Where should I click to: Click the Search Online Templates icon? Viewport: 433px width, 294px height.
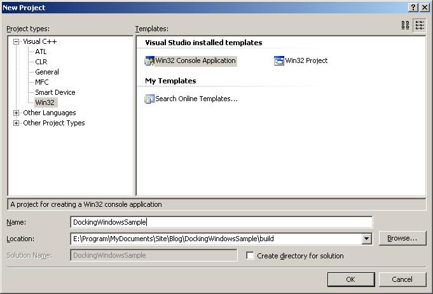point(150,99)
